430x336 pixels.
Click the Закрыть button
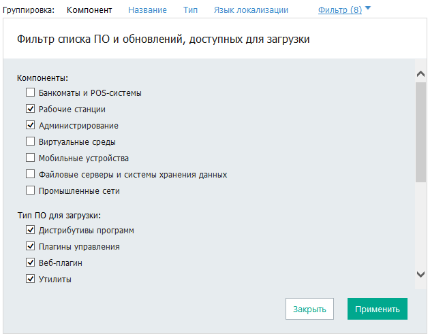(x=309, y=309)
